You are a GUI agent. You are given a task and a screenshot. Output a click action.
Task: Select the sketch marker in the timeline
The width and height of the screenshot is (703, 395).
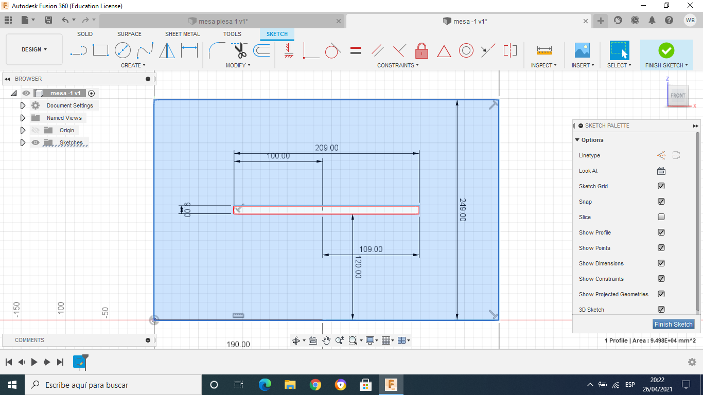[x=79, y=362]
